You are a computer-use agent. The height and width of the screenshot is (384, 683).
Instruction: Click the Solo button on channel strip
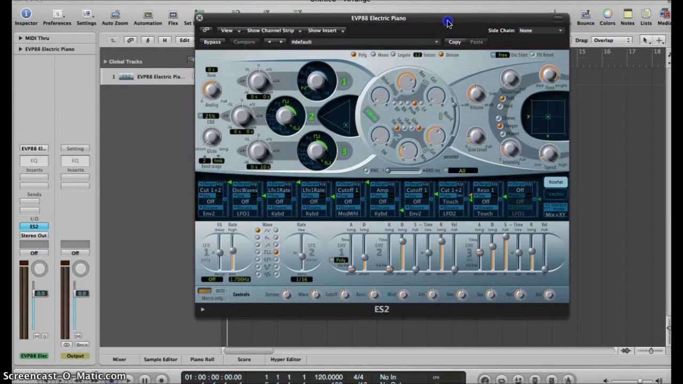44,336
